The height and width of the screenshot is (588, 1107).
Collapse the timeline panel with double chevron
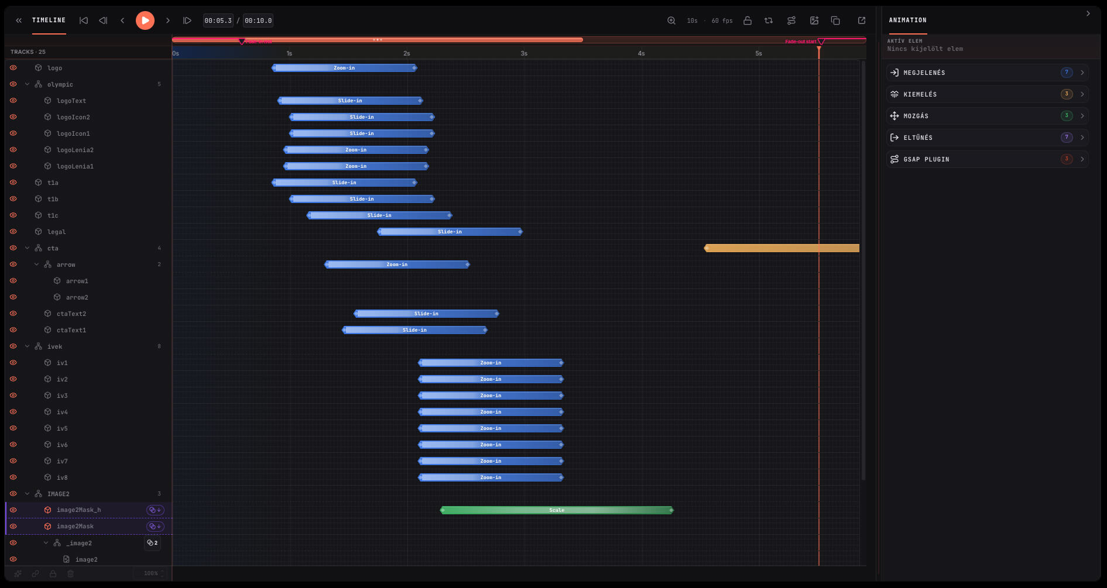19,20
